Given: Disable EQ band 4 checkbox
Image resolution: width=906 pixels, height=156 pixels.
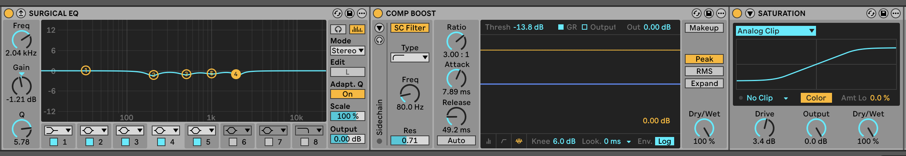Looking at the screenshot, I should 161,142.
